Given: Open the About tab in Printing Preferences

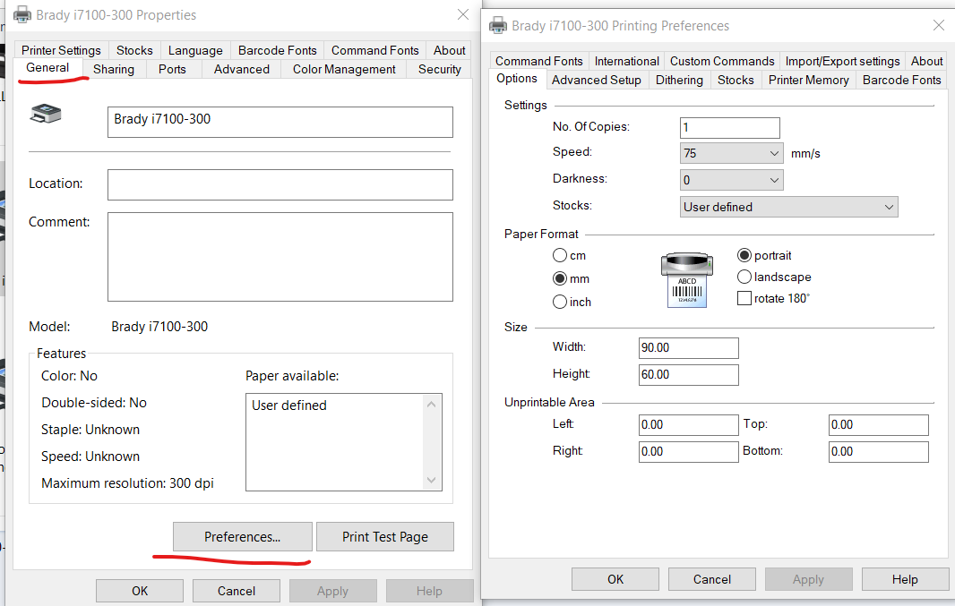Looking at the screenshot, I should tap(927, 61).
